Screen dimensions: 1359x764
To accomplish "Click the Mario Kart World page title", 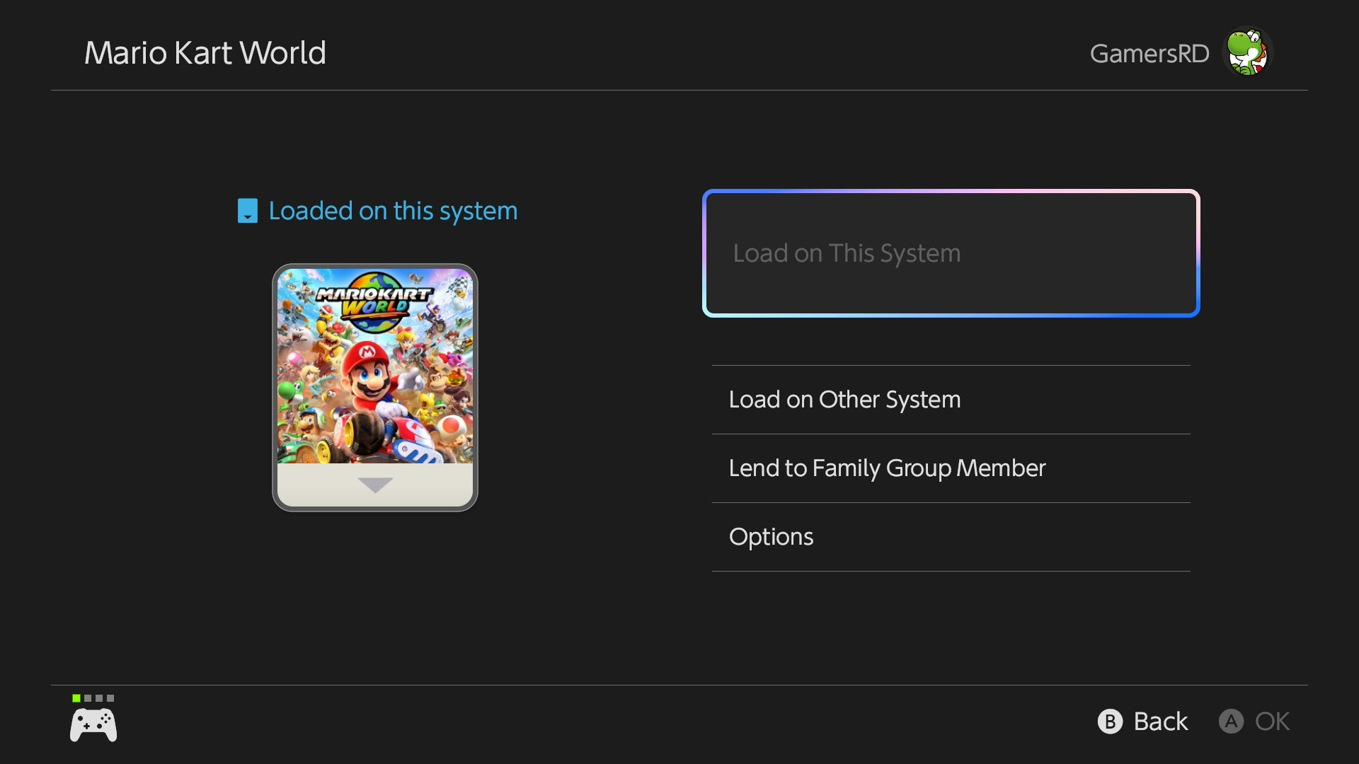I will [x=205, y=53].
